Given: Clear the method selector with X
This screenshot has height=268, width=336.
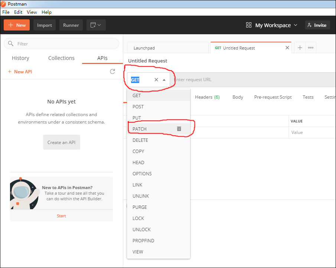Looking at the screenshot, I should [x=156, y=80].
